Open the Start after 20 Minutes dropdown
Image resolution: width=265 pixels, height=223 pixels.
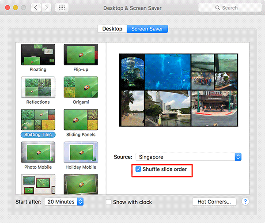[x=64, y=202]
